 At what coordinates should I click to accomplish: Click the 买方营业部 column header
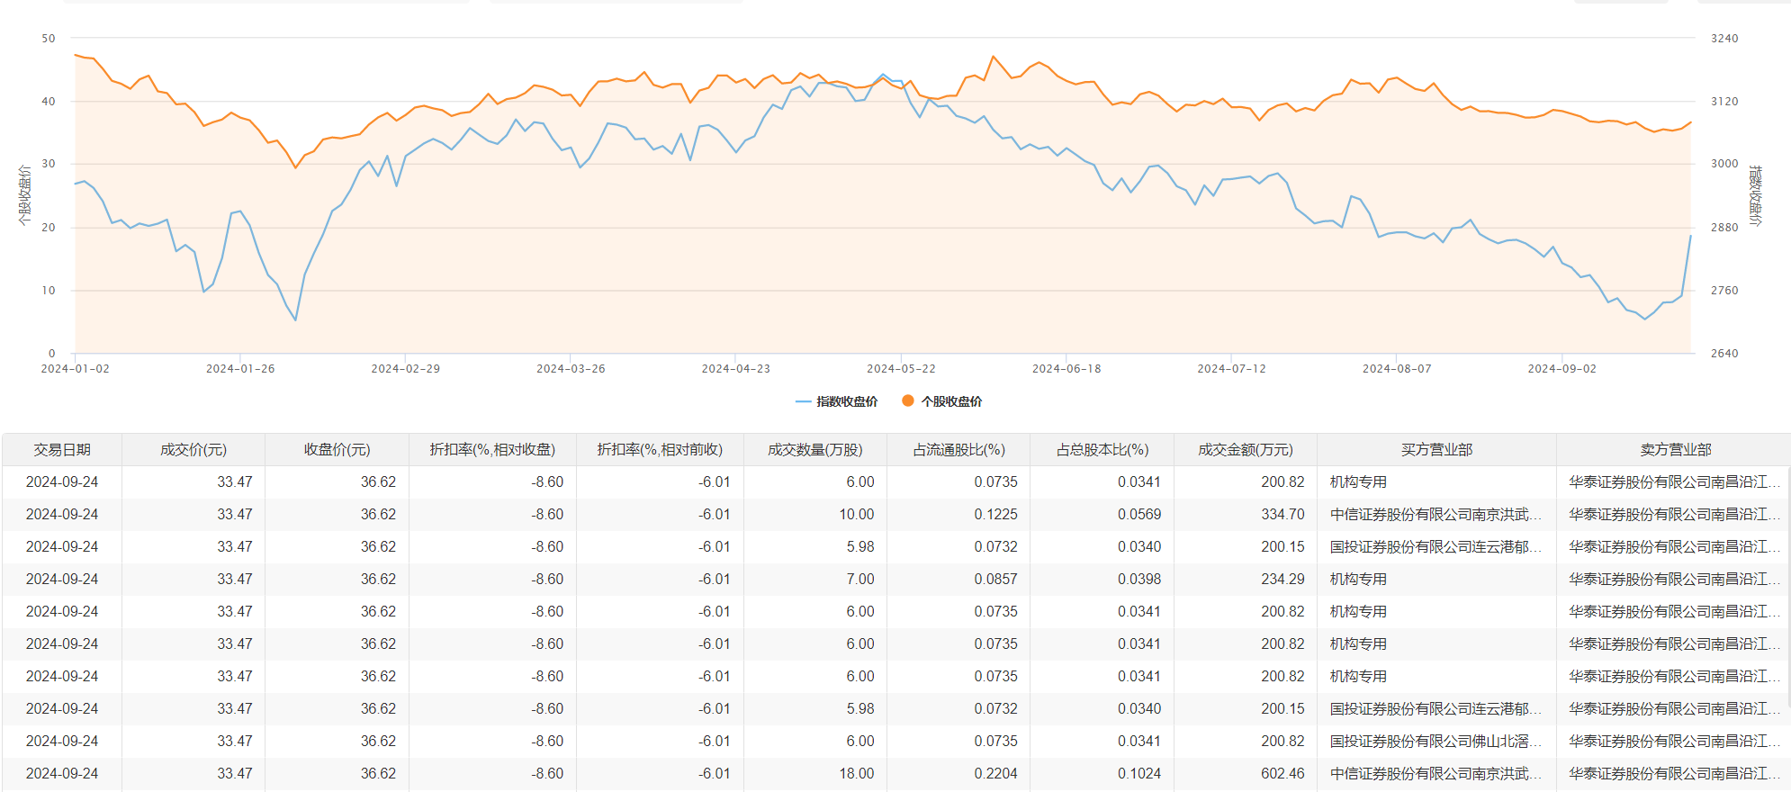click(x=1436, y=450)
